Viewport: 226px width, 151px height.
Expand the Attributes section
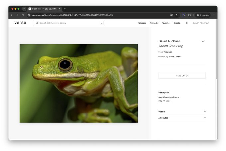click(x=182, y=118)
